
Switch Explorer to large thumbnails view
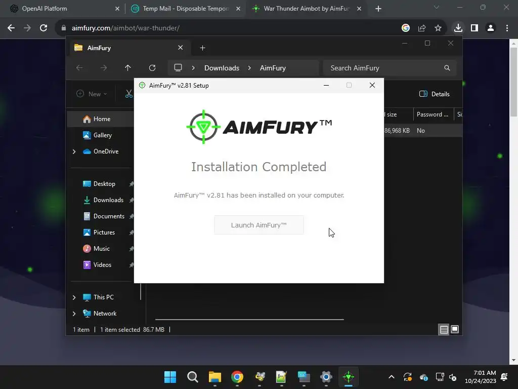[455, 329]
